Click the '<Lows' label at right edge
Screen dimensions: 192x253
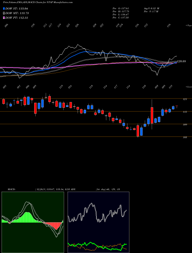click(x=189, y=87)
